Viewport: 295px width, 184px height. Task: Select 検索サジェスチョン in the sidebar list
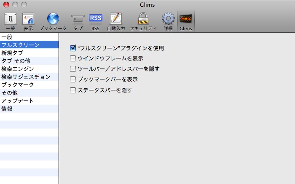pyautogui.click(x=29, y=77)
